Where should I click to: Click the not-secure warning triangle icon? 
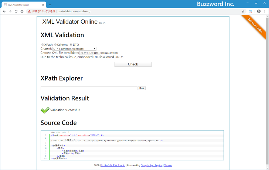29,11
